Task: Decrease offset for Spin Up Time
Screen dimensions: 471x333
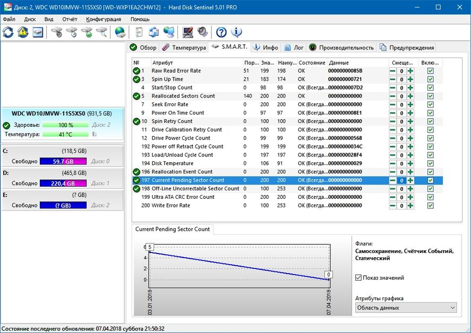Action: [392, 80]
